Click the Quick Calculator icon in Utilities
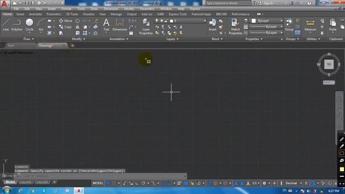 (322, 33)
